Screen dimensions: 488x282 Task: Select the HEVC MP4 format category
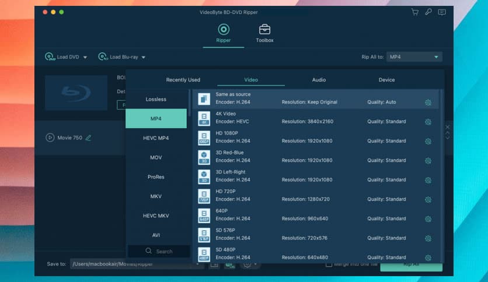[156, 138]
